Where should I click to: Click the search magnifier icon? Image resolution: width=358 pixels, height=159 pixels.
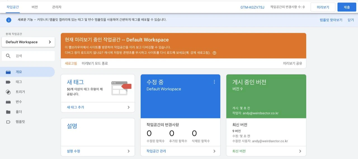(8, 56)
